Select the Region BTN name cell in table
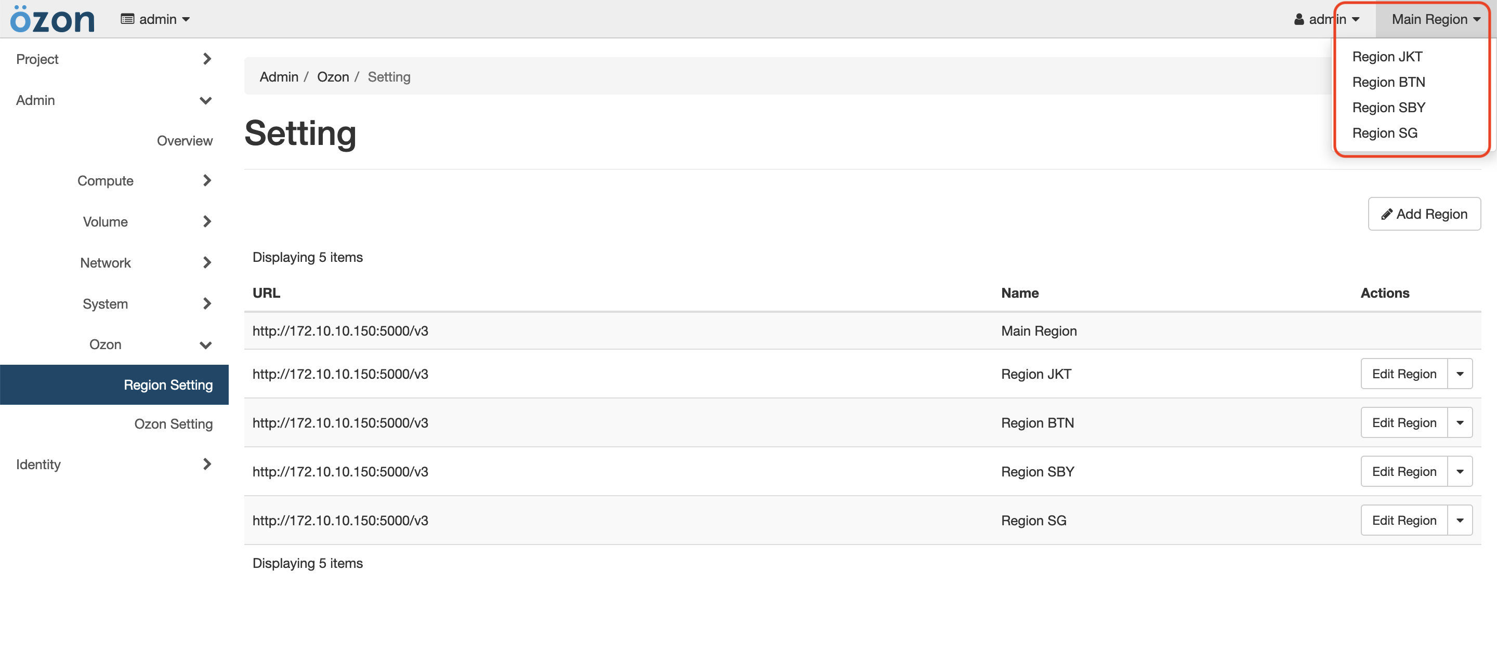 (x=1038, y=422)
